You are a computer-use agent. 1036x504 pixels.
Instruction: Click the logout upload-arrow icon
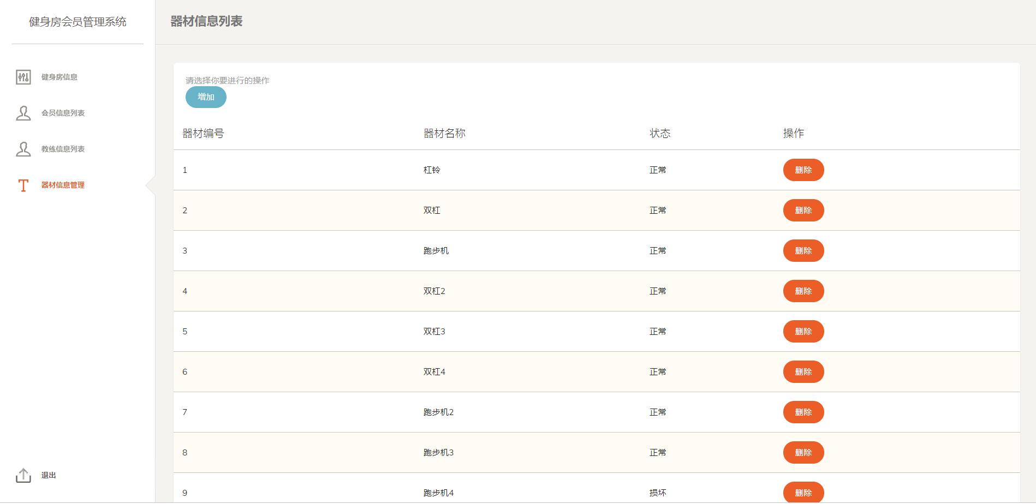click(23, 475)
